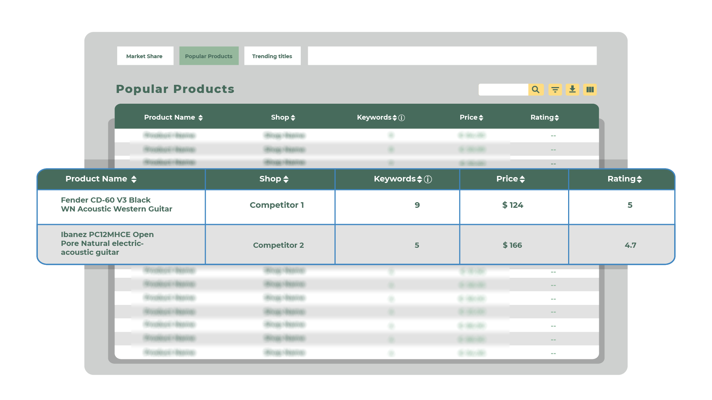
Task: Sort by Price in background table header
Action: (481, 118)
